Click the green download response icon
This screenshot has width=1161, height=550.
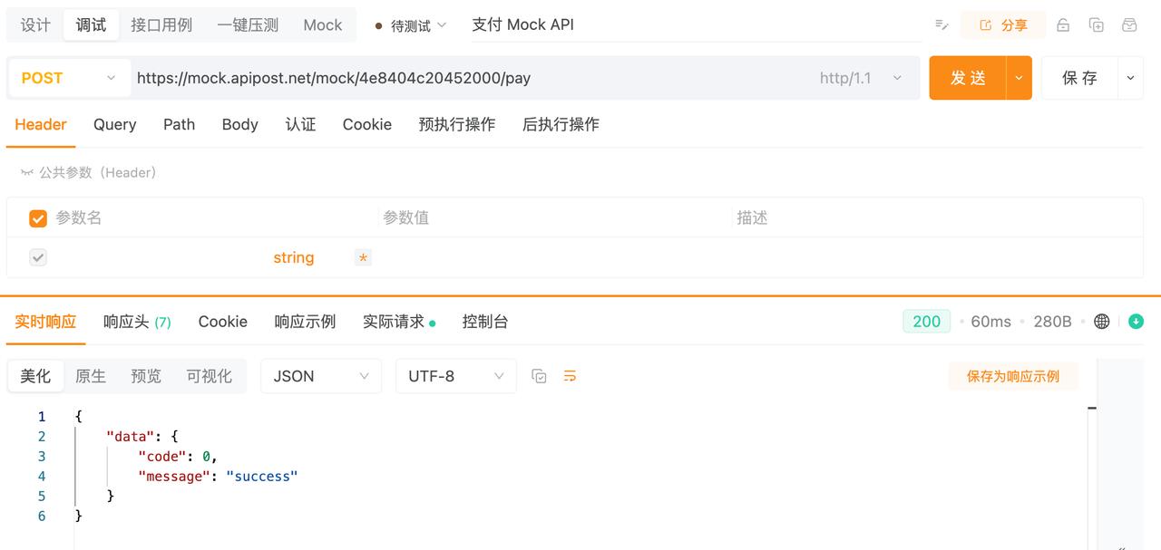1136,322
